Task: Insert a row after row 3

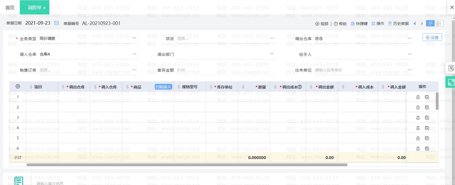Action: point(427,118)
